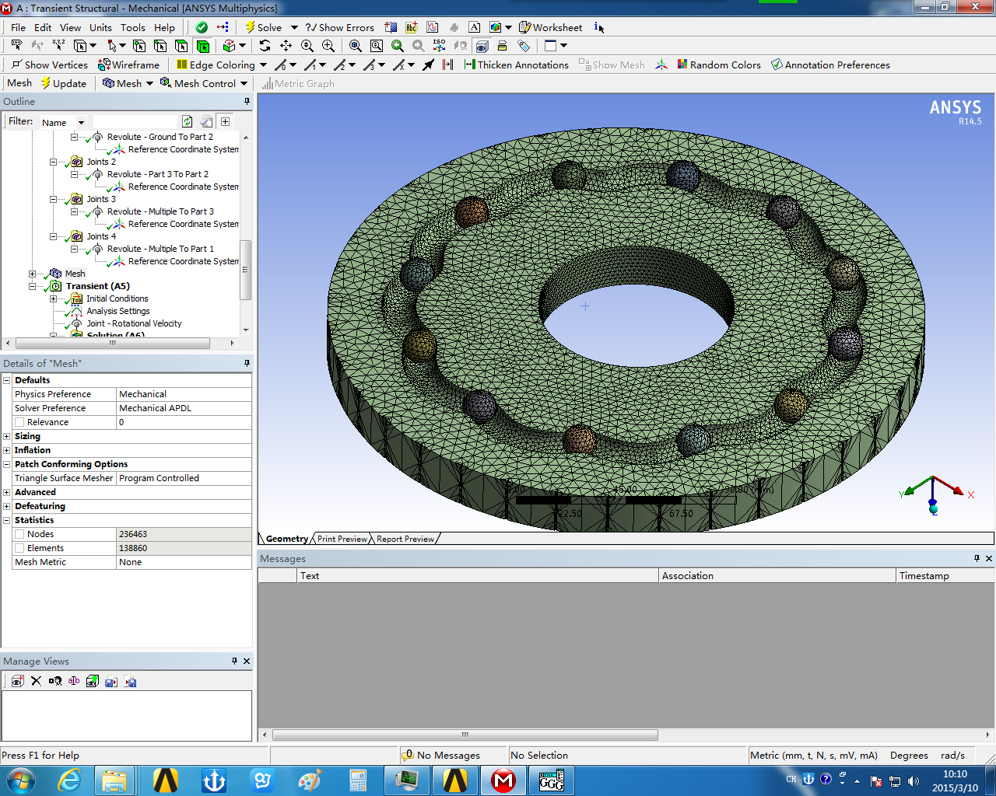Screen dimensions: 996x796
Task: Click the Outline filter text input field
Action: pos(135,121)
